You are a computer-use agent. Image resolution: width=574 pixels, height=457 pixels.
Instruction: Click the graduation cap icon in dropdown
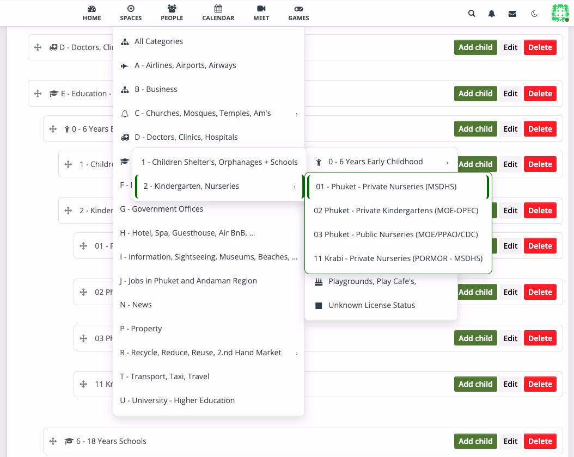125,161
